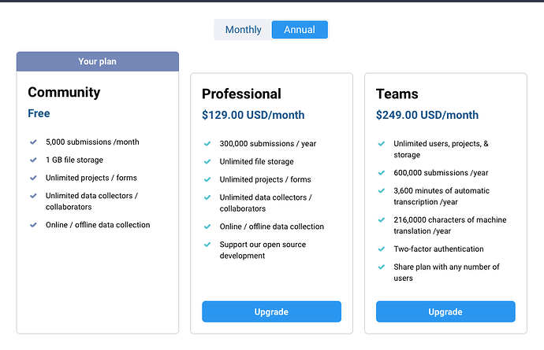This screenshot has width=544, height=350.
Task: Switch billing to Monthly
Action: coord(243,30)
